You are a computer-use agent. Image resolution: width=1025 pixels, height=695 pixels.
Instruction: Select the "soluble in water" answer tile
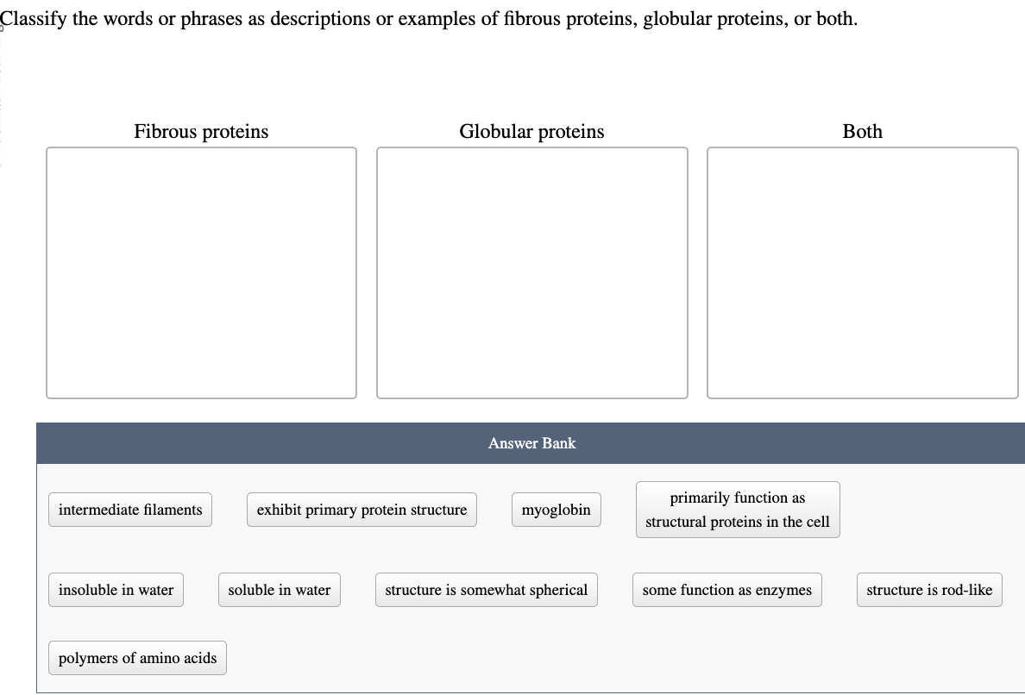tap(280, 590)
